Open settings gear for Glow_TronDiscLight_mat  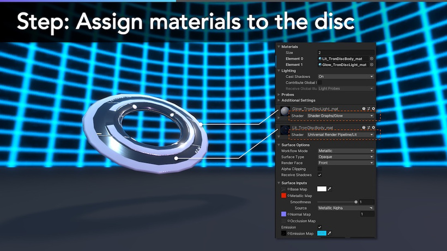coord(373,109)
